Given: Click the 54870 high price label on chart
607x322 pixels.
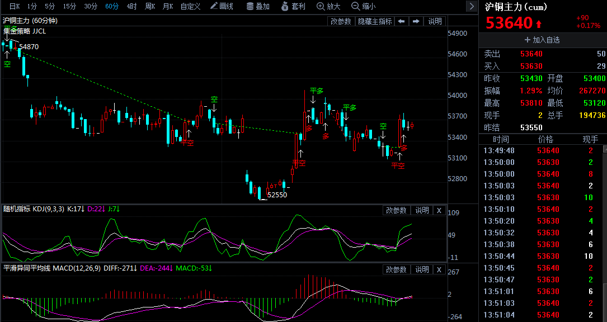Looking at the screenshot, I should point(29,47).
